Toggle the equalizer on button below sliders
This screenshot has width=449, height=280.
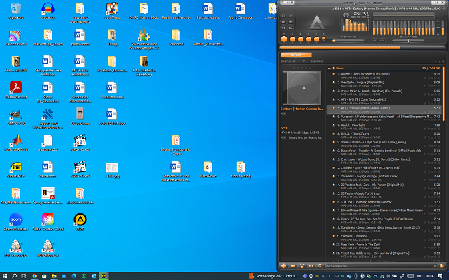375,41
